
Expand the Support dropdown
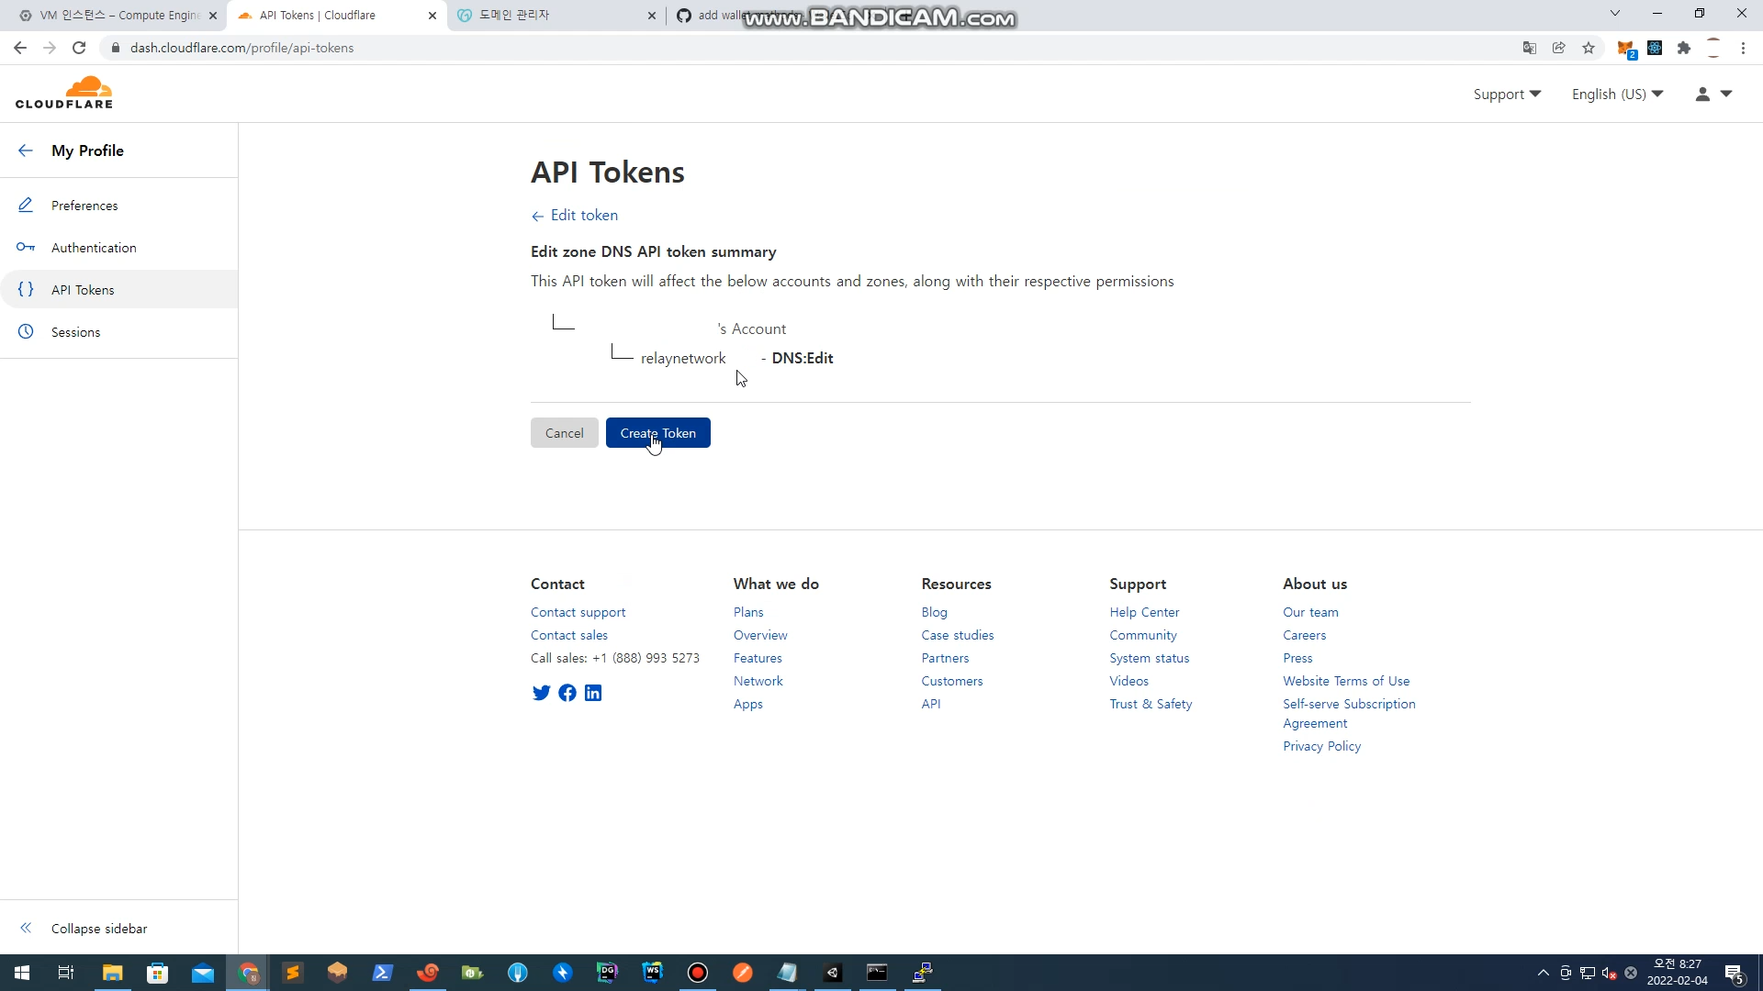pos(1507,94)
